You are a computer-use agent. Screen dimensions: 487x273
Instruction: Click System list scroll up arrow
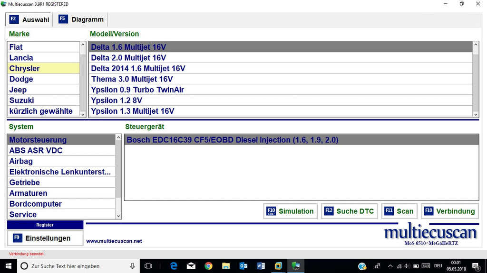coord(118,137)
